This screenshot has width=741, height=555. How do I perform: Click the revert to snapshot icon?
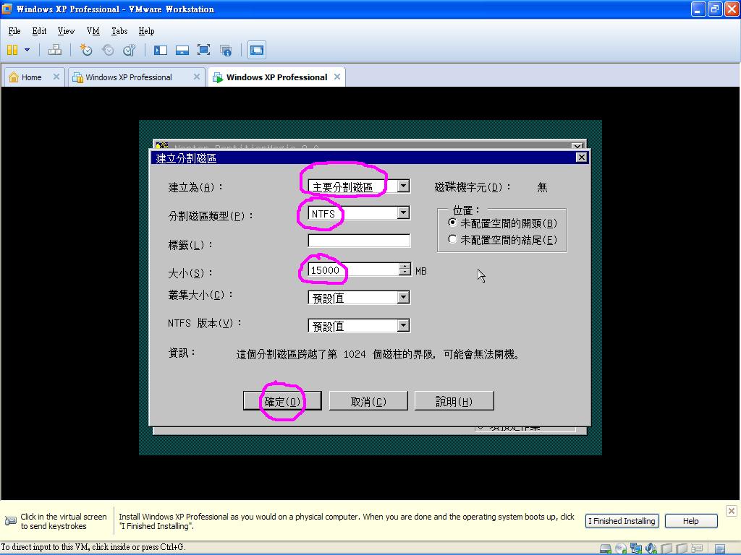[108, 50]
